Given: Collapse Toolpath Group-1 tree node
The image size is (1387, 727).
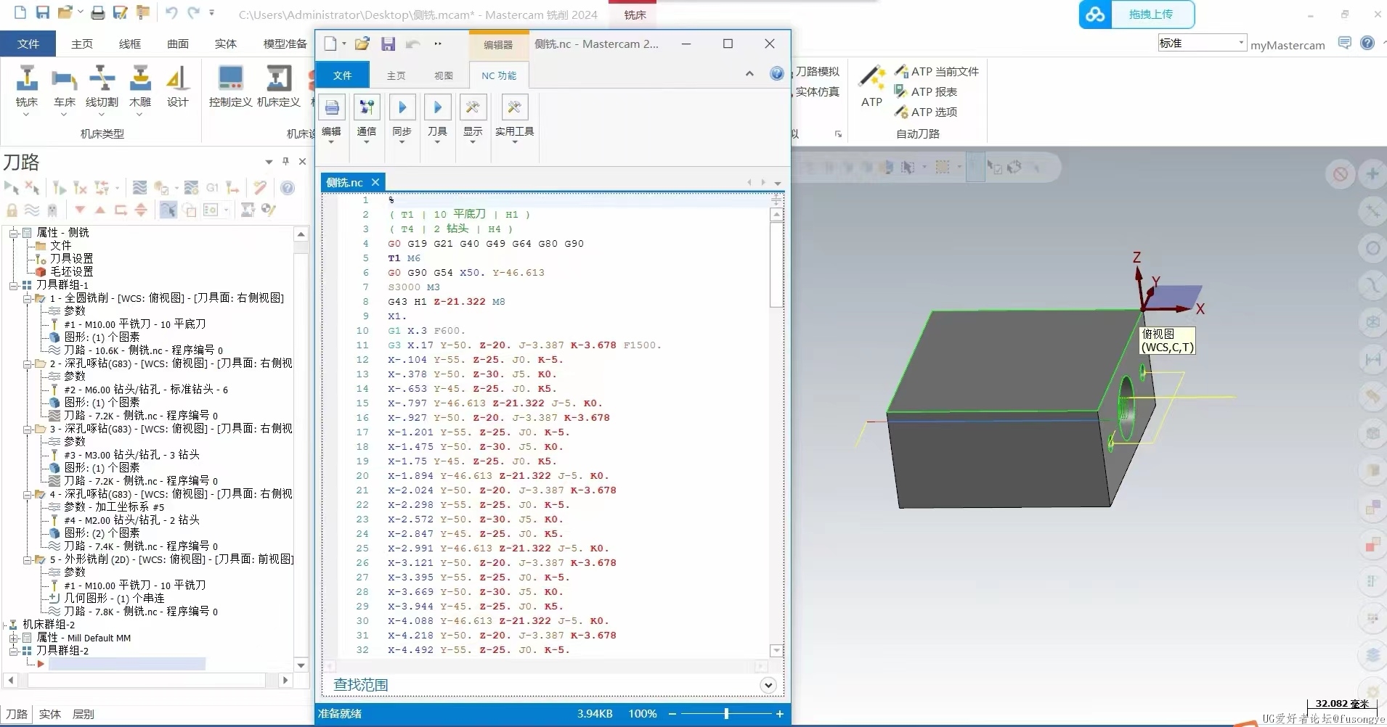Looking at the screenshot, I should [x=13, y=285].
